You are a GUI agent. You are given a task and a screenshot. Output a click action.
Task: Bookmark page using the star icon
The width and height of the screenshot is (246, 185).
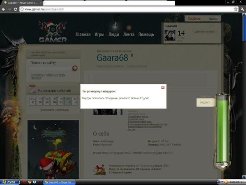click(x=236, y=9)
